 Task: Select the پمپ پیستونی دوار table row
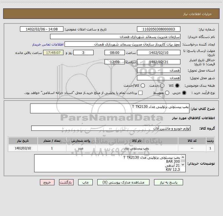[111, 148]
